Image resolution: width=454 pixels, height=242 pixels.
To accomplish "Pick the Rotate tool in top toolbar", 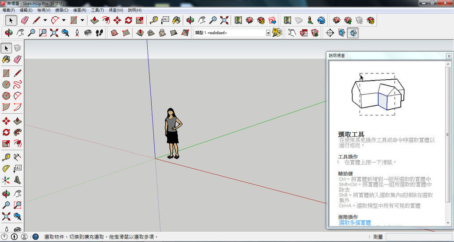I will click(129, 20).
